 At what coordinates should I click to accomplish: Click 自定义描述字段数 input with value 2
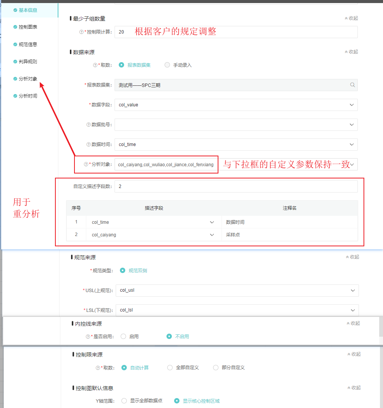pyautogui.click(x=236, y=186)
